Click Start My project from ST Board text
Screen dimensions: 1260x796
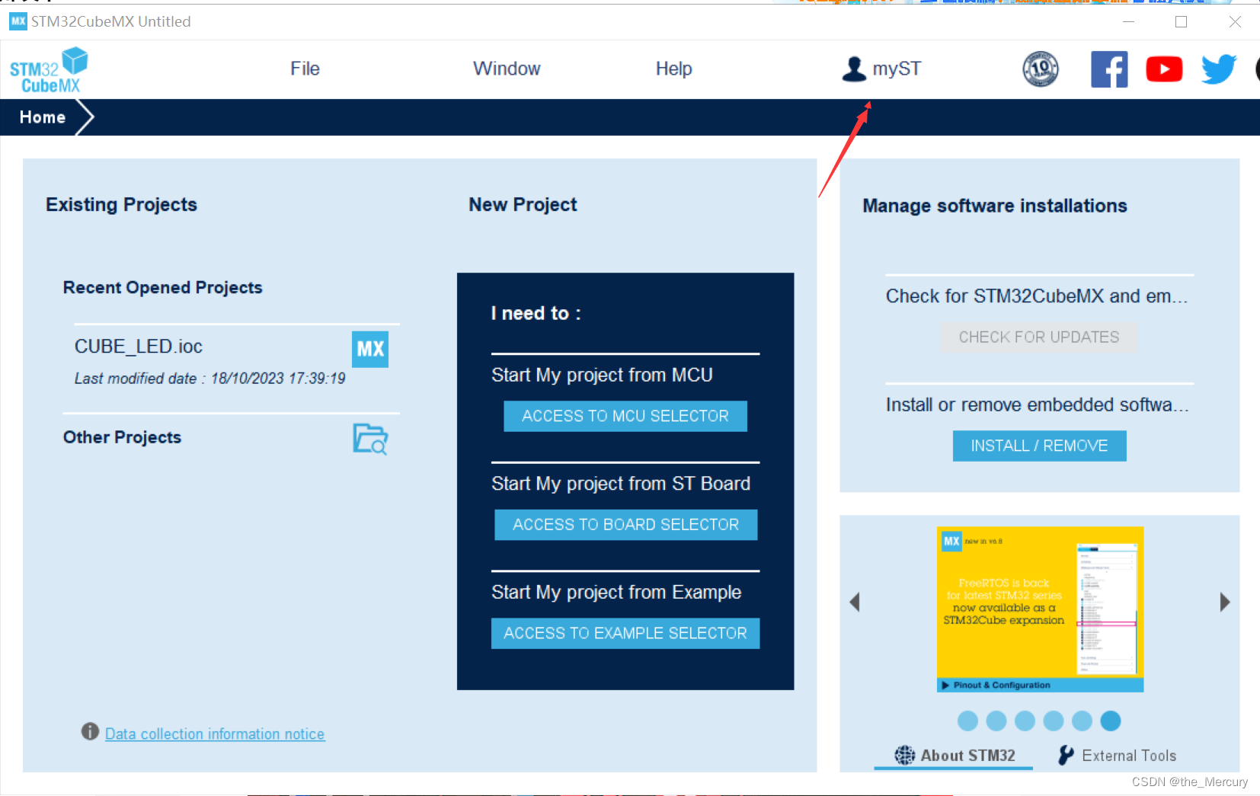tap(621, 484)
